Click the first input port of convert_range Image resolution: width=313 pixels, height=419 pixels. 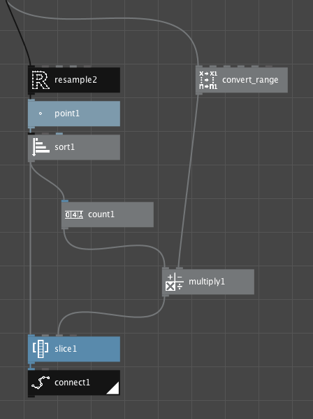click(199, 67)
